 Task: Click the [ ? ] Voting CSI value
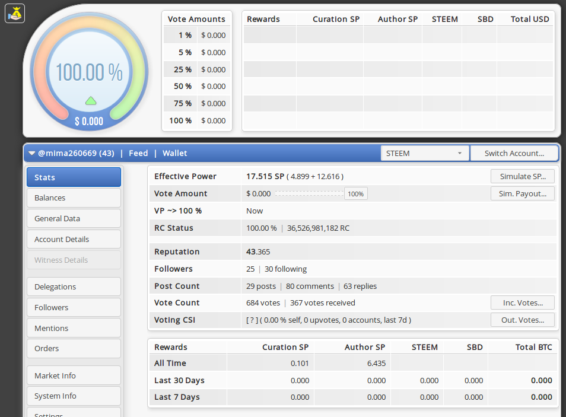coord(252,320)
